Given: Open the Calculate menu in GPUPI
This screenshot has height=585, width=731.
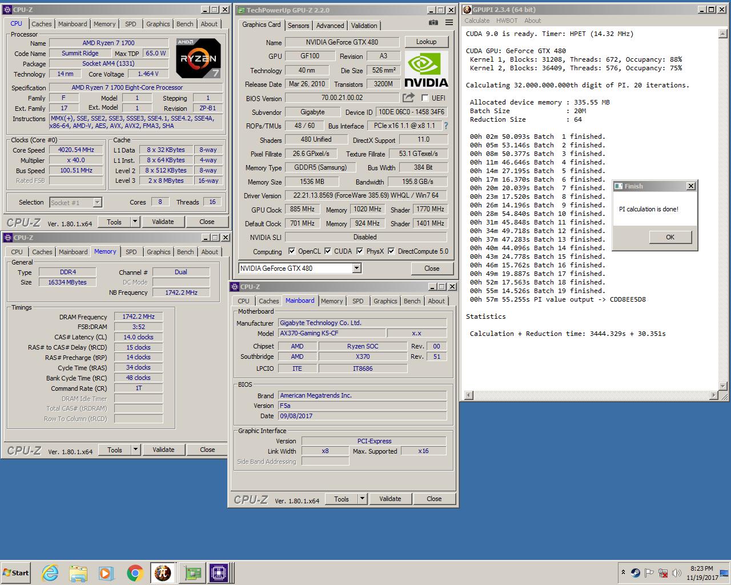Looking at the screenshot, I should [x=477, y=21].
